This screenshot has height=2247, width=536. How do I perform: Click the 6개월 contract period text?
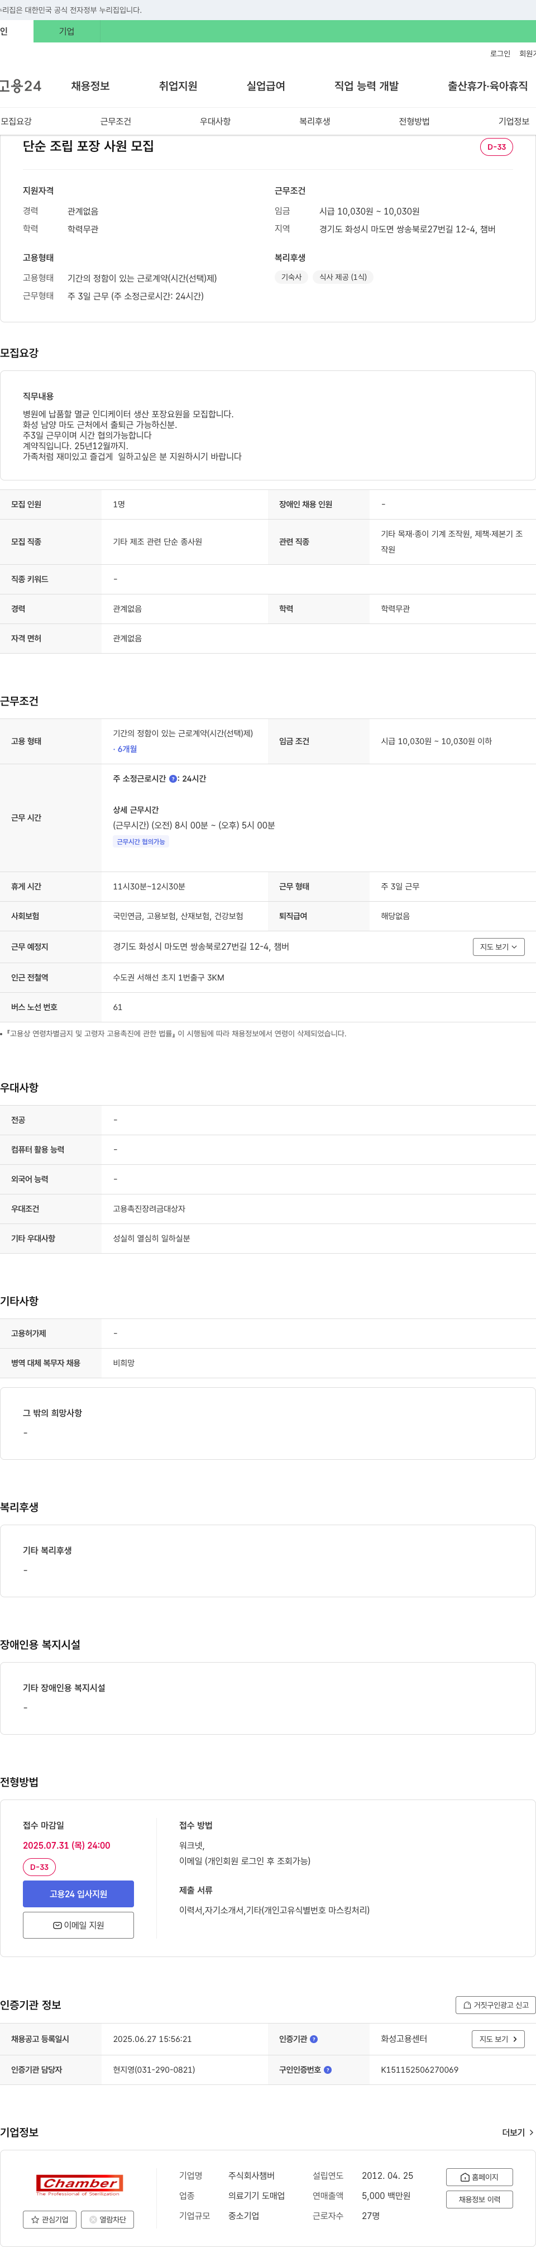(x=126, y=749)
